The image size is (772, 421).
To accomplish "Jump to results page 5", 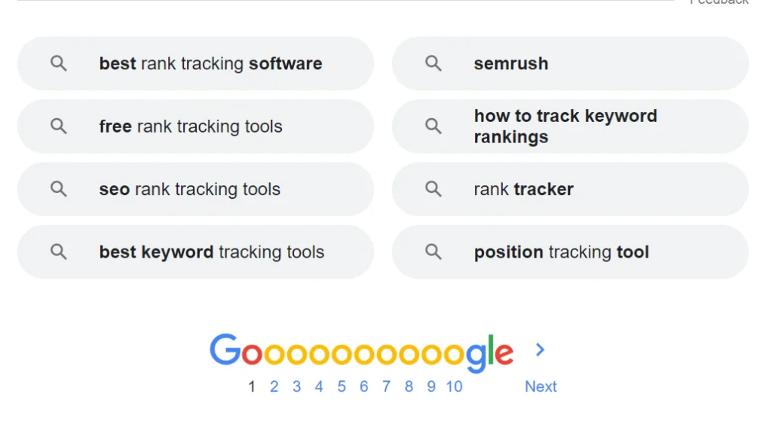I will [x=342, y=386].
